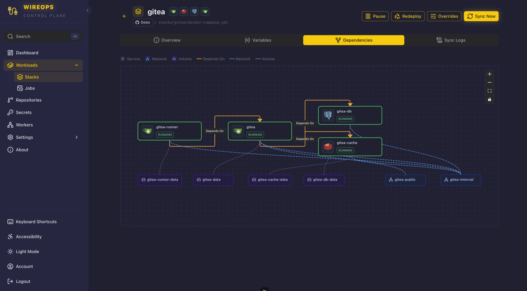Switch to the Overview tab
527x291 pixels.
tap(167, 40)
